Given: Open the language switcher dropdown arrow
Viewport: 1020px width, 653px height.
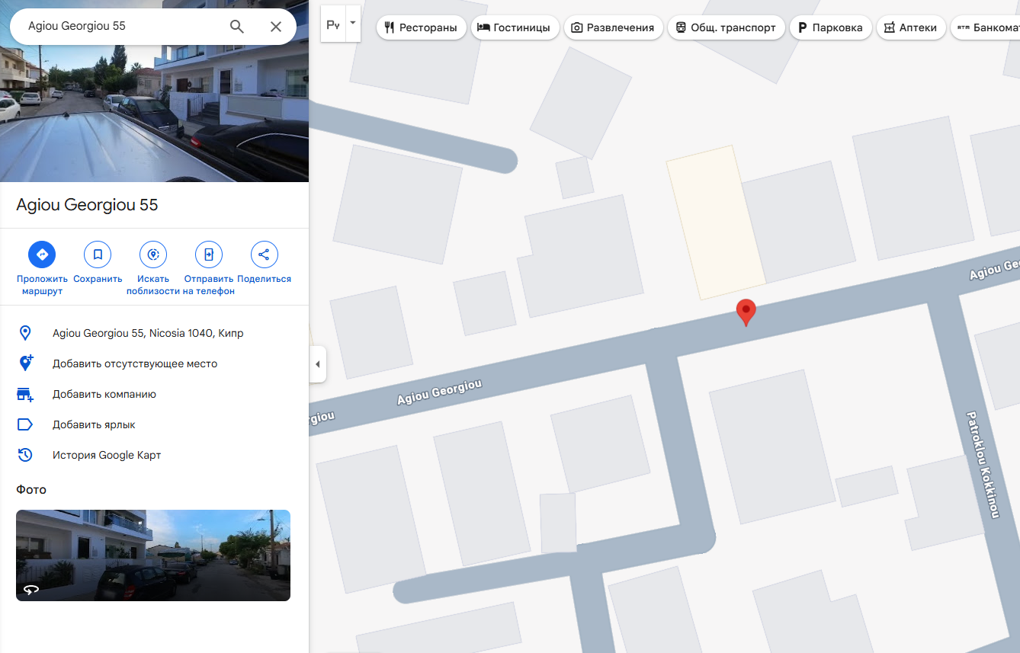Looking at the screenshot, I should [x=352, y=23].
